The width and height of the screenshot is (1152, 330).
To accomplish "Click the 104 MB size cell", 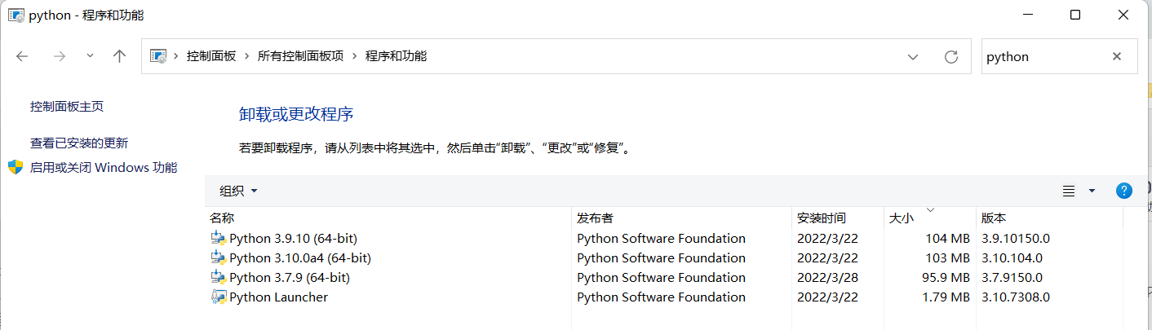I will 948,239.
